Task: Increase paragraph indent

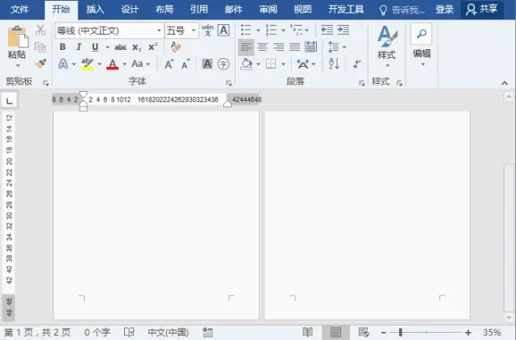Action: 343,30
